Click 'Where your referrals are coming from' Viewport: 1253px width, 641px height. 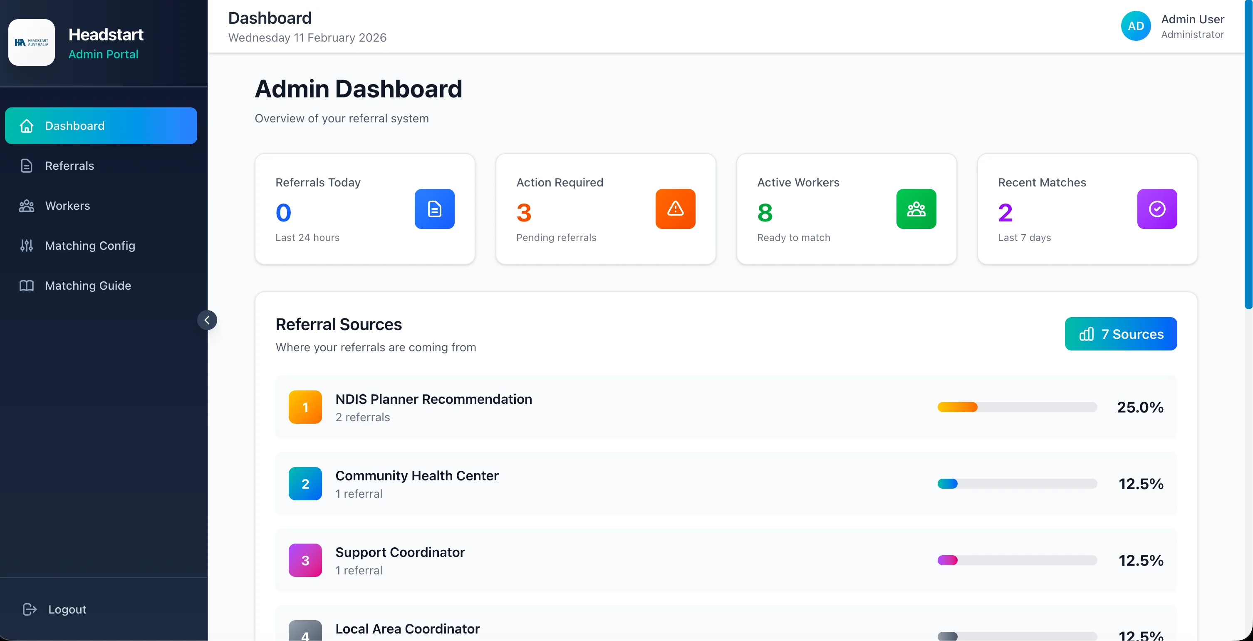[376, 347]
